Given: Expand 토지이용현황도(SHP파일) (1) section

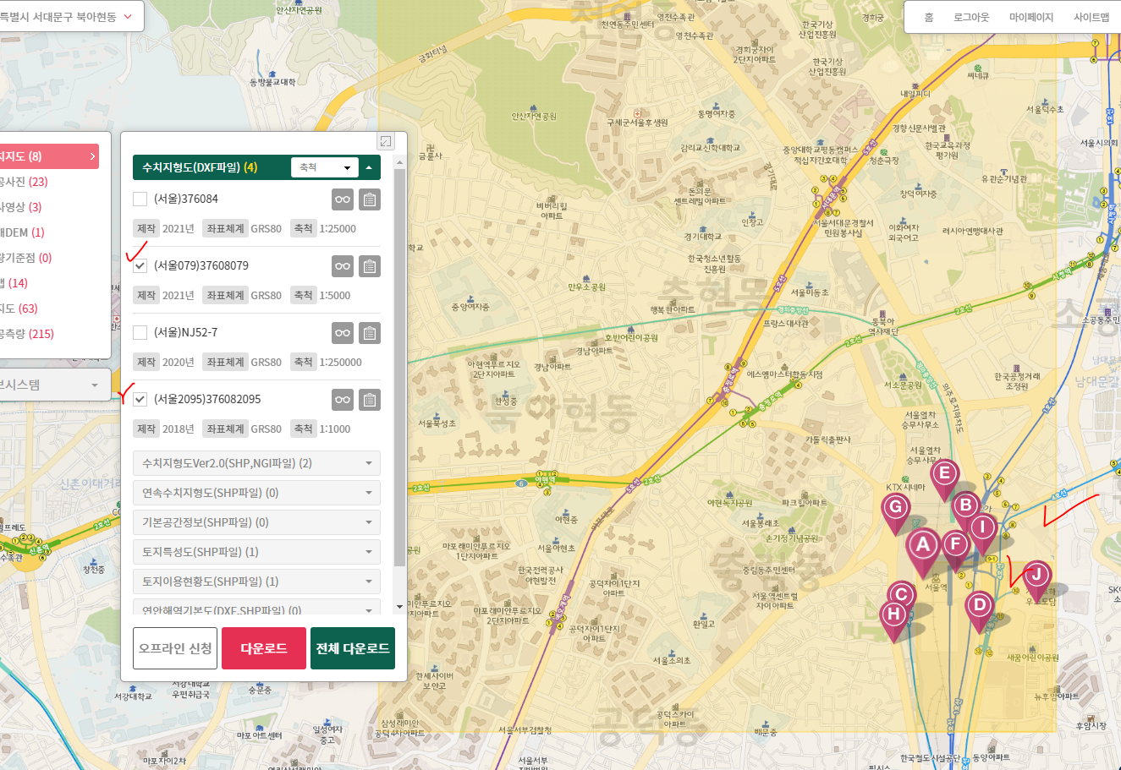Looking at the screenshot, I should click(x=256, y=582).
